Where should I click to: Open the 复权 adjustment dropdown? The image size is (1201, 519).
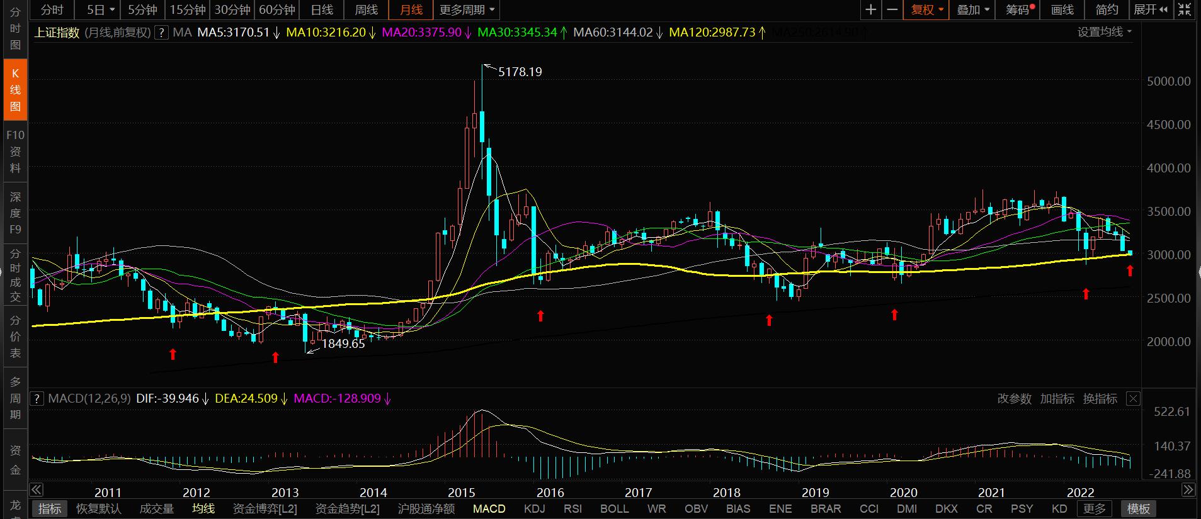tap(927, 9)
